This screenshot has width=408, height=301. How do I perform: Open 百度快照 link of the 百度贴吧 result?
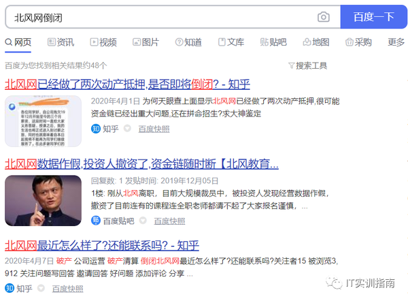tap(169, 221)
